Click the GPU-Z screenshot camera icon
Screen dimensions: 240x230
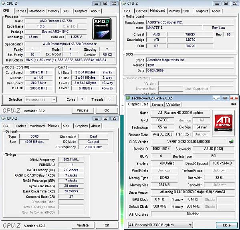pos(234,104)
